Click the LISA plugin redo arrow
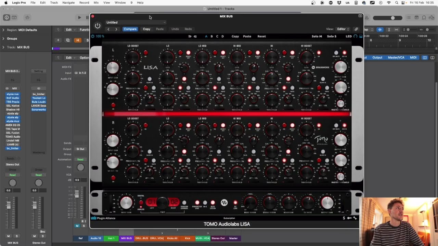Image resolution: width=438 pixels, height=246 pixels. [195, 36]
